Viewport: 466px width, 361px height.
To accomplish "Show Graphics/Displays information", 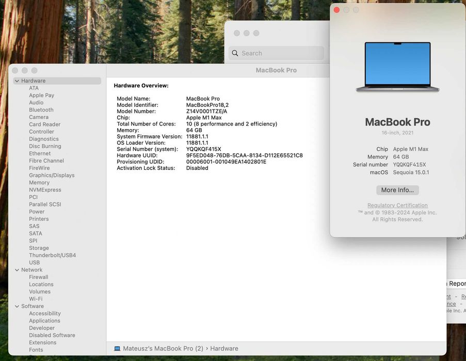I will (x=52, y=176).
